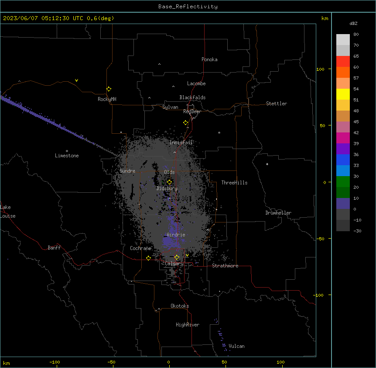Click the Didsbury town label
The image size is (376, 368).
coord(167,188)
